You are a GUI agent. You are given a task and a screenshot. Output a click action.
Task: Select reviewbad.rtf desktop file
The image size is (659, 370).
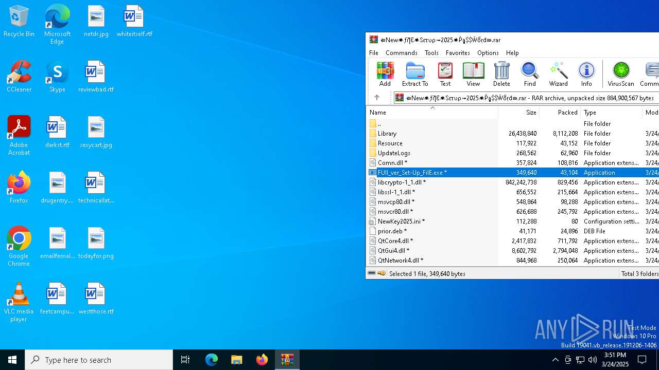(96, 77)
